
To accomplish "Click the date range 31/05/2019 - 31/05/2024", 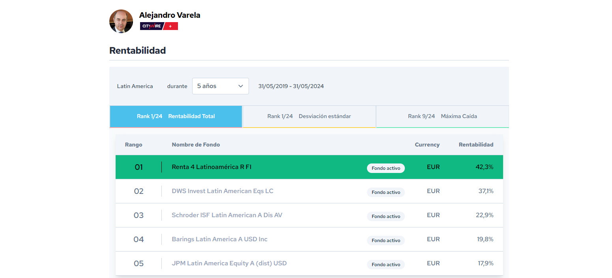I will click(x=291, y=86).
